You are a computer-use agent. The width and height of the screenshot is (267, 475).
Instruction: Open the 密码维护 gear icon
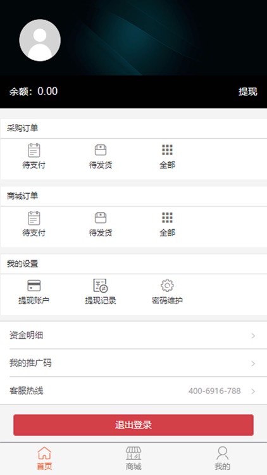[167, 286]
